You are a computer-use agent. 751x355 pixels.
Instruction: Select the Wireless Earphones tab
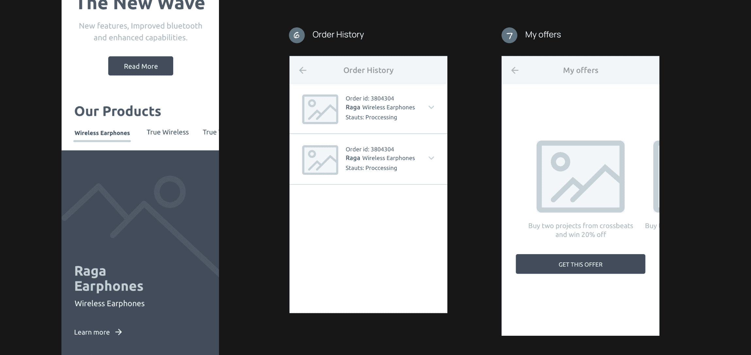pyautogui.click(x=102, y=133)
